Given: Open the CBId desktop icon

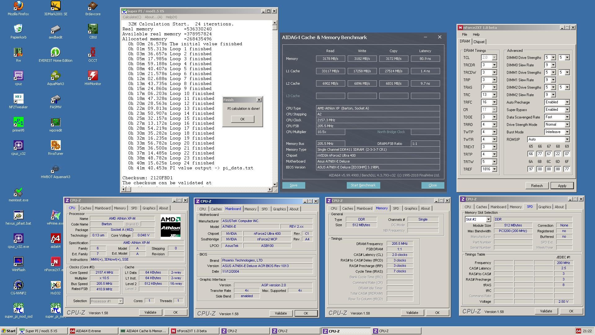Looking at the screenshot, I should (x=93, y=32).
